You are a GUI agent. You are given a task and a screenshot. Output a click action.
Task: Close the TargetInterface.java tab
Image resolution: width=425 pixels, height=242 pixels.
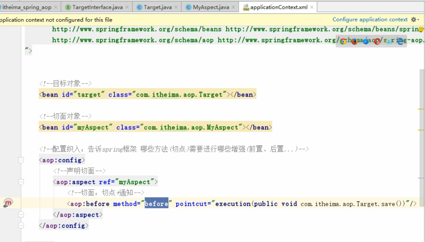tap(127, 7)
